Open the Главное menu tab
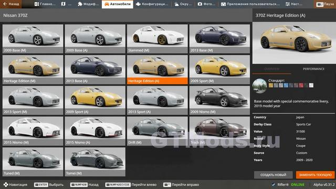The image size is (336, 189). pos(45,4)
